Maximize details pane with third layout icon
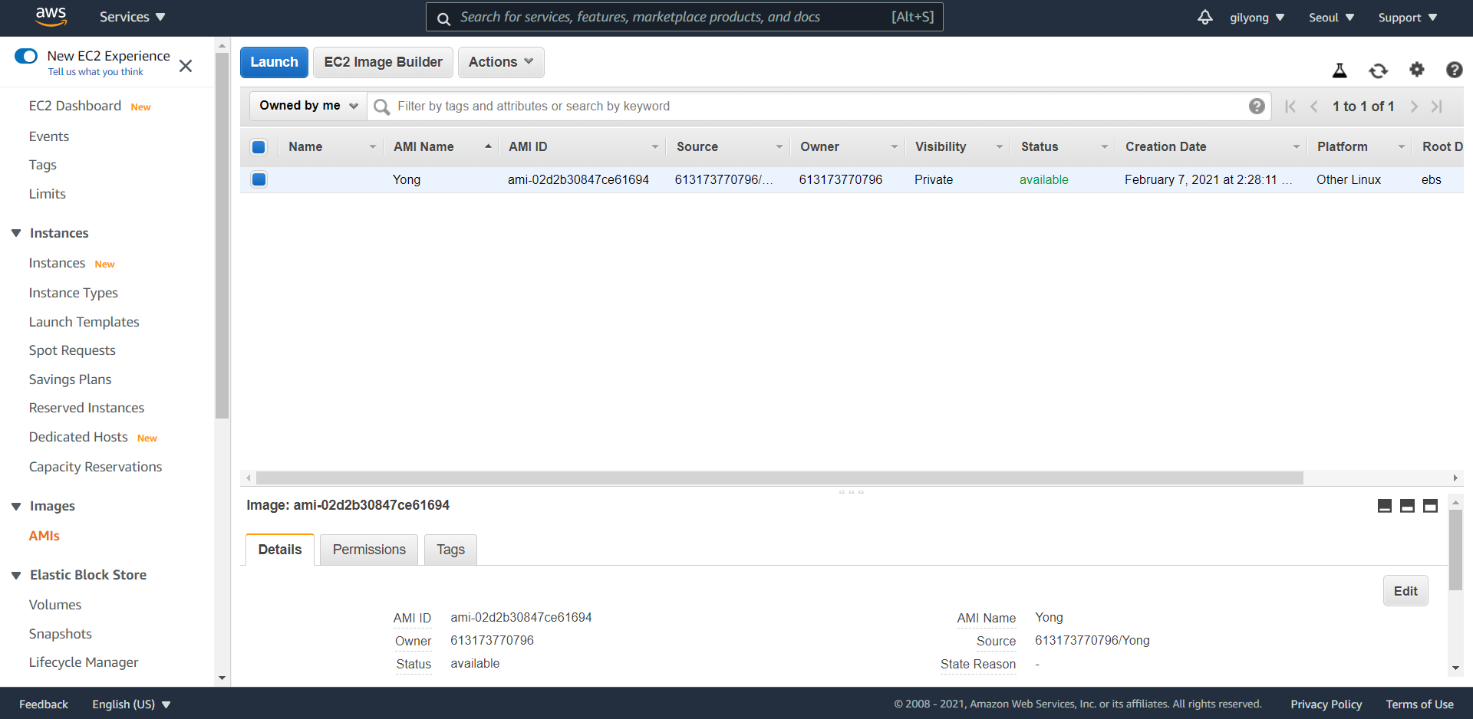The height and width of the screenshot is (719, 1473). click(1430, 506)
